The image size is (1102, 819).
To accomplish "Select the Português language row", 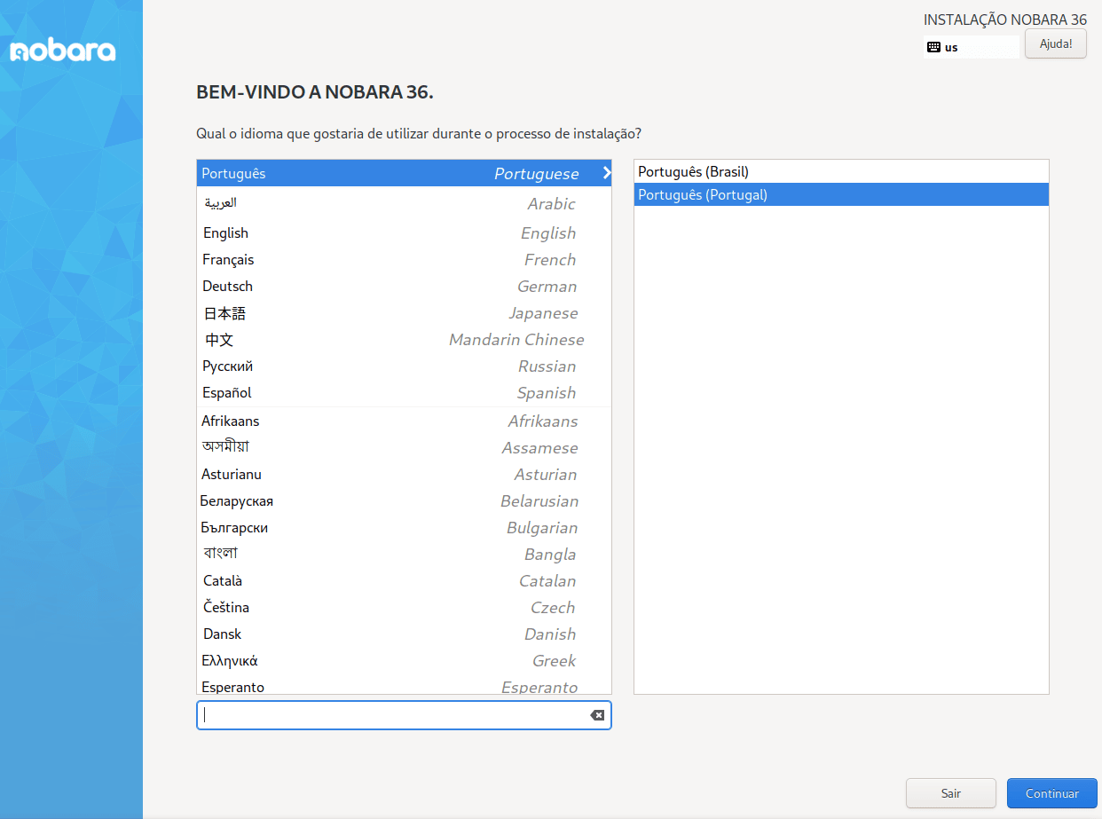I will tap(404, 173).
